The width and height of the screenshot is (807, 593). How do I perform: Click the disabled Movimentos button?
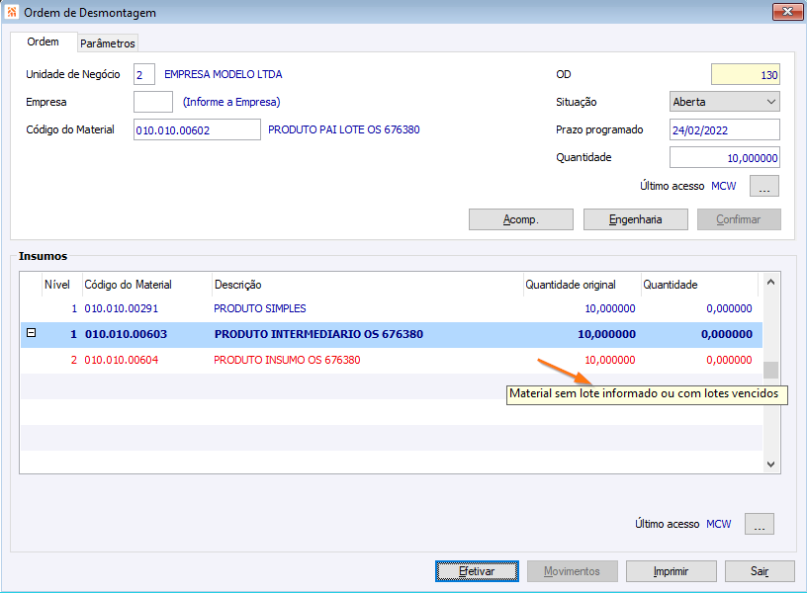click(x=572, y=571)
